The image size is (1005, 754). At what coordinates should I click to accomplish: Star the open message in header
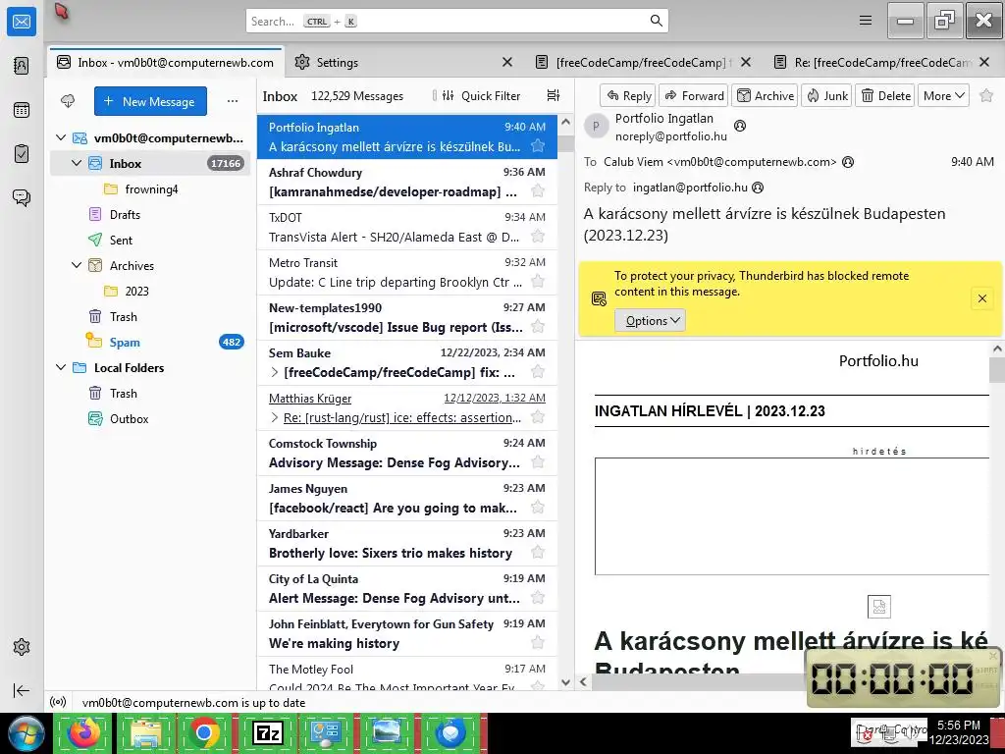[x=986, y=95]
